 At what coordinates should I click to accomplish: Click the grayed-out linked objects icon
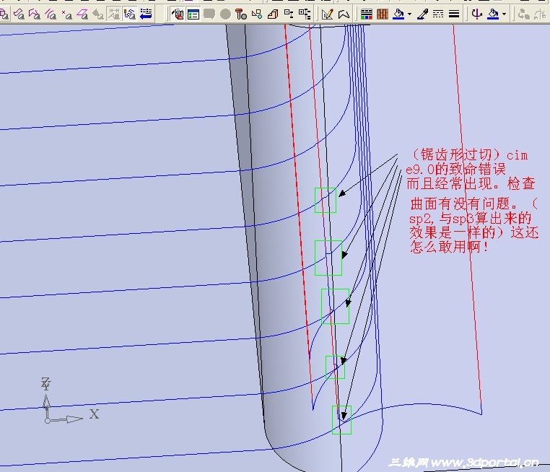(x=524, y=14)
